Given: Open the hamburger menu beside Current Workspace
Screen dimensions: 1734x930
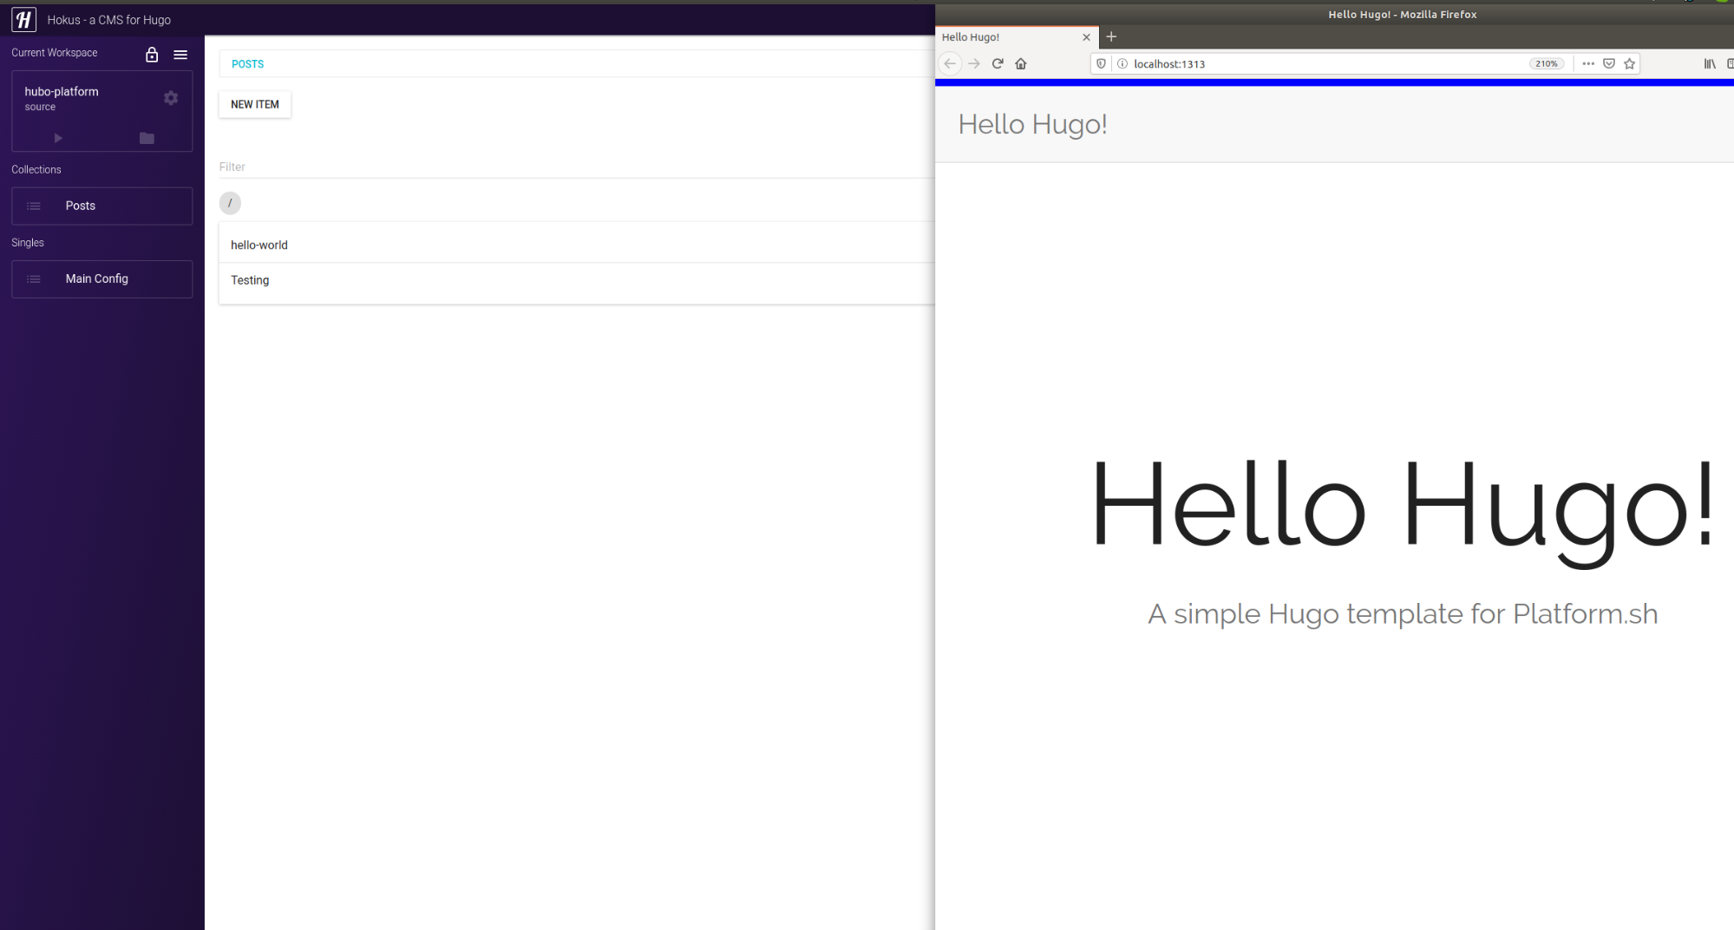Looking at the screenshot, I should 180,55.
